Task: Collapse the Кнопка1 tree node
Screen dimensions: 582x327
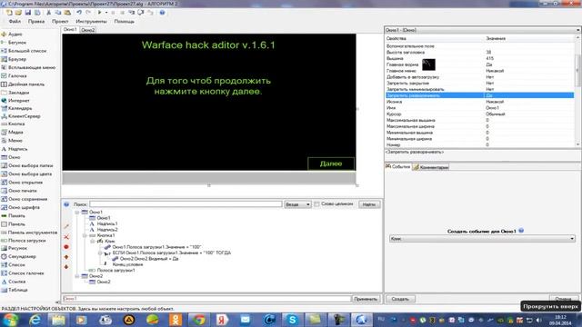Action: (x=85, y=235)
